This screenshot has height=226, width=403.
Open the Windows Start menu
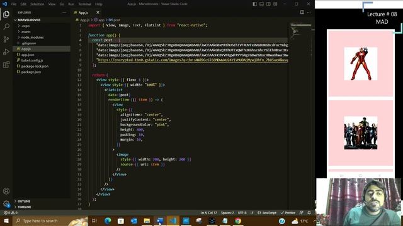click(x=6, y=220)
